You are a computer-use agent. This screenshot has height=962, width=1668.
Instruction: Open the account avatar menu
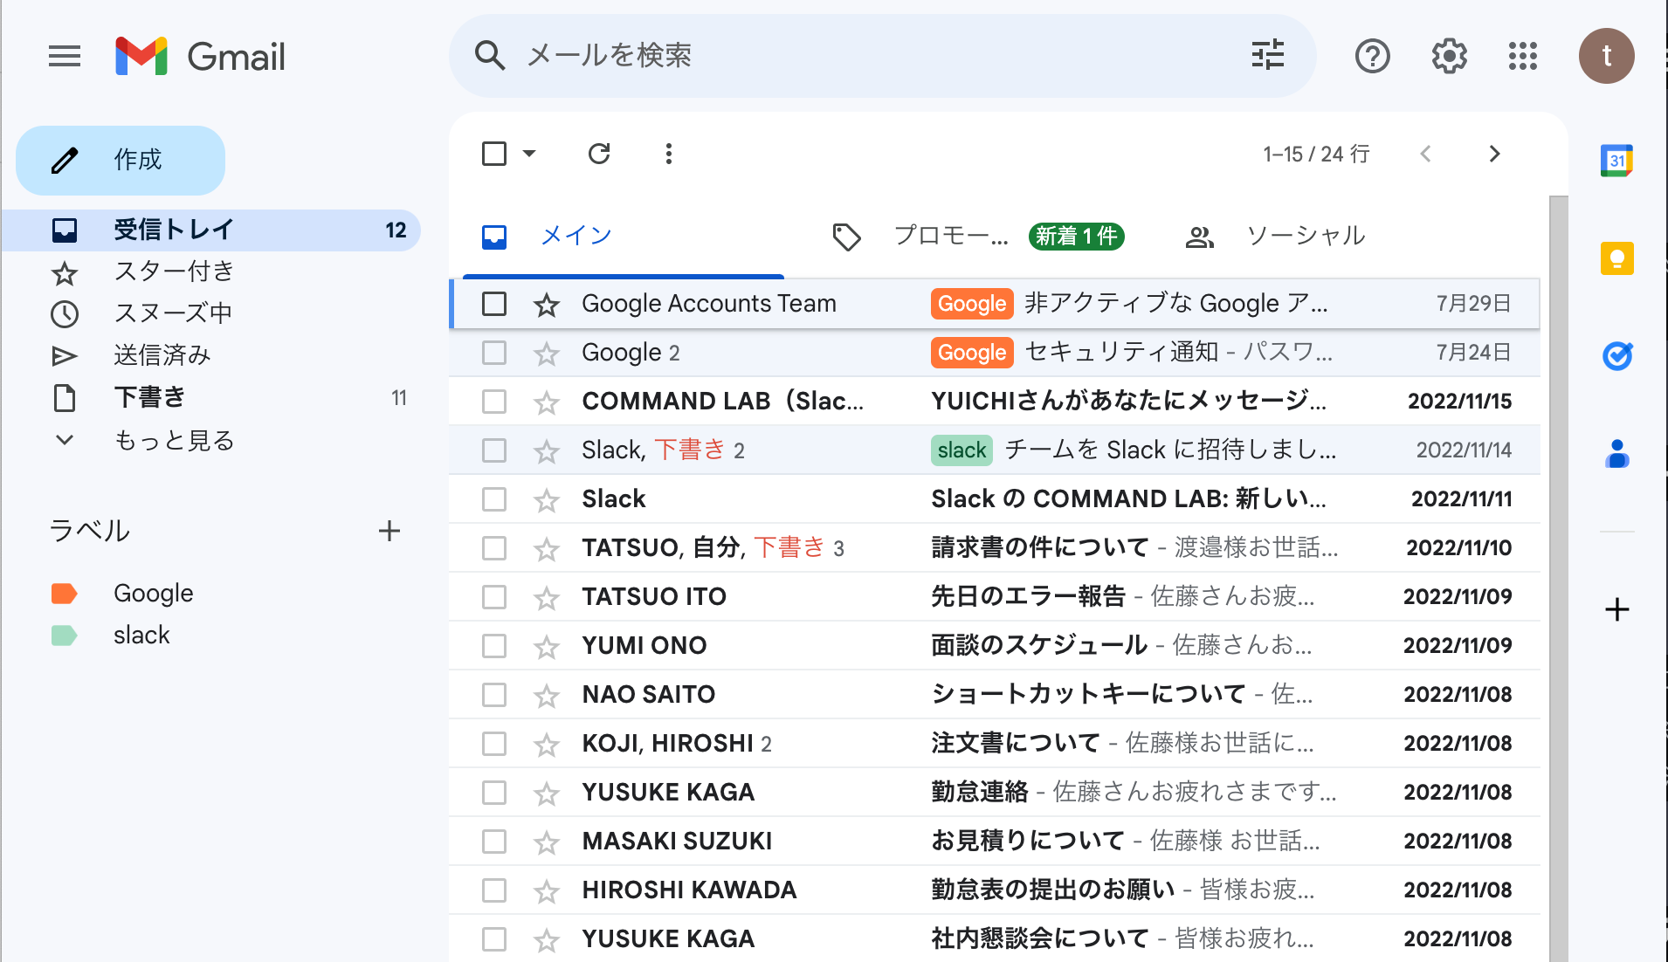pyautogui.click(x=1606, y=56)
